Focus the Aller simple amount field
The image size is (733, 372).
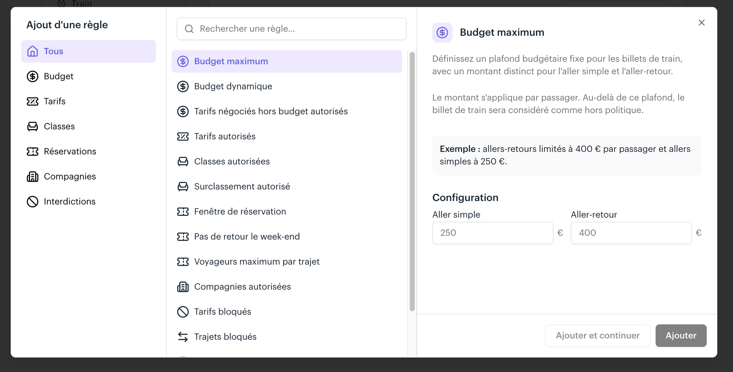pyautogui.click(x=492, y=233)
